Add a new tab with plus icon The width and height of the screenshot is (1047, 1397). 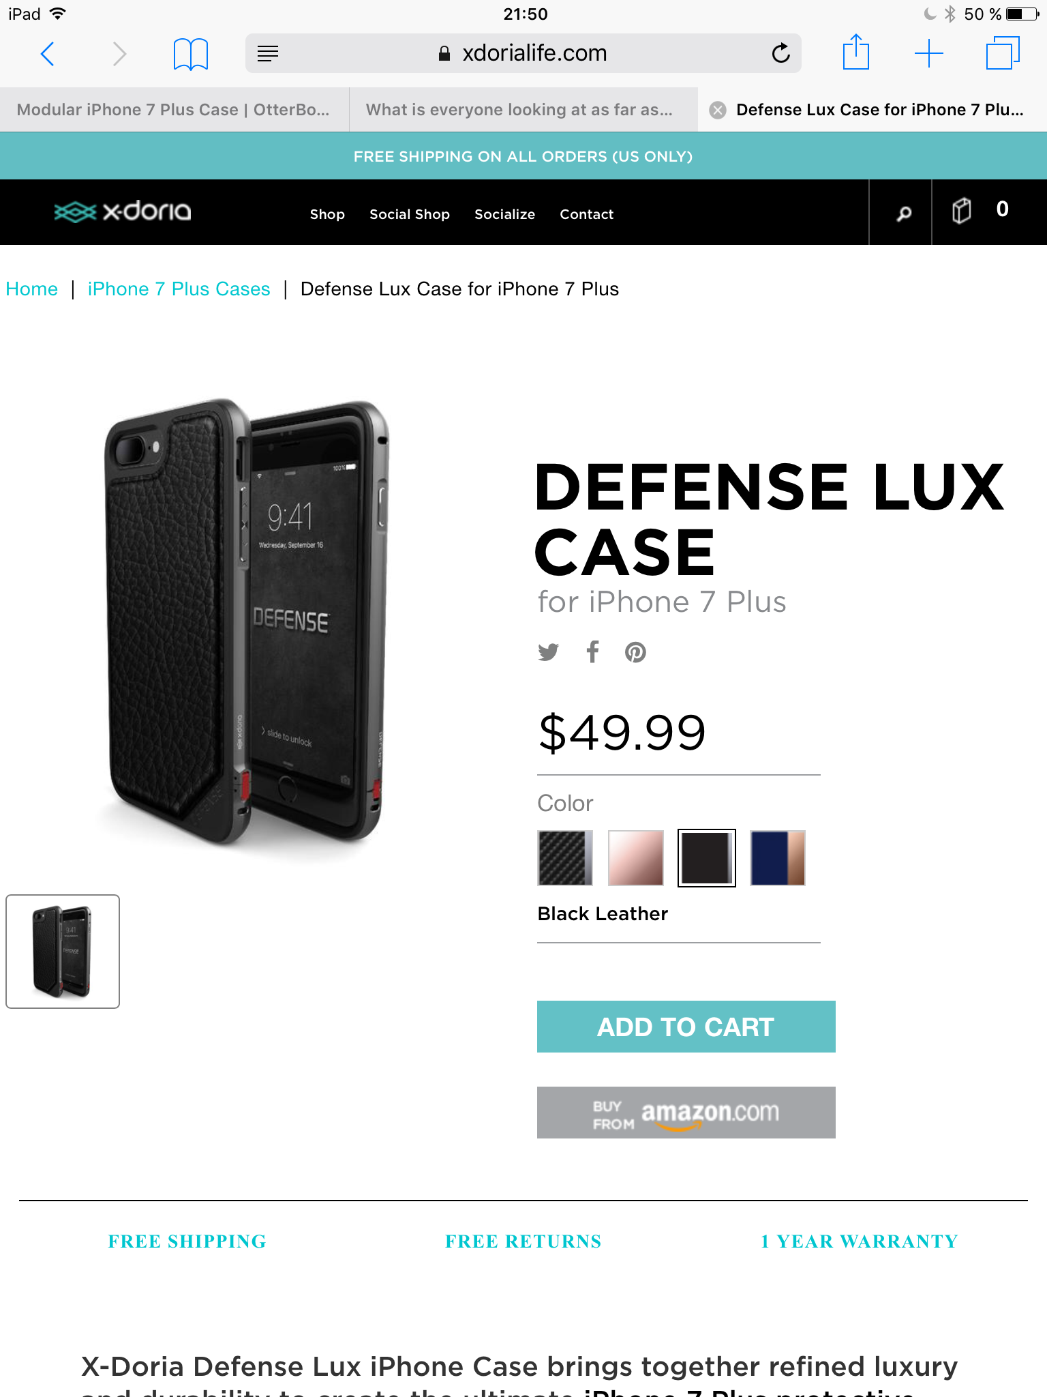pyautogui.click(x=928, y=53)
